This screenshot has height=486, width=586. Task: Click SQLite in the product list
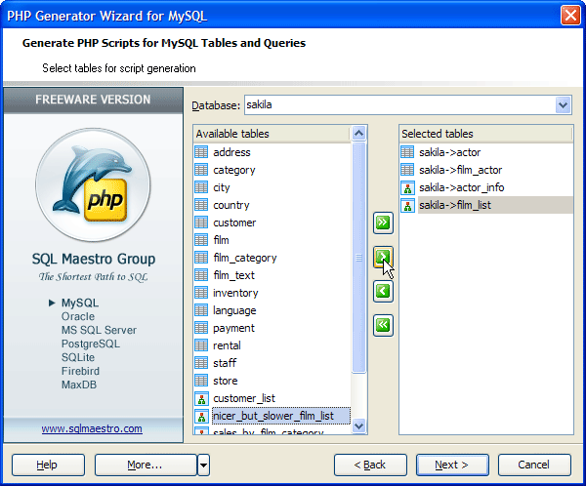tap(78, 357)
